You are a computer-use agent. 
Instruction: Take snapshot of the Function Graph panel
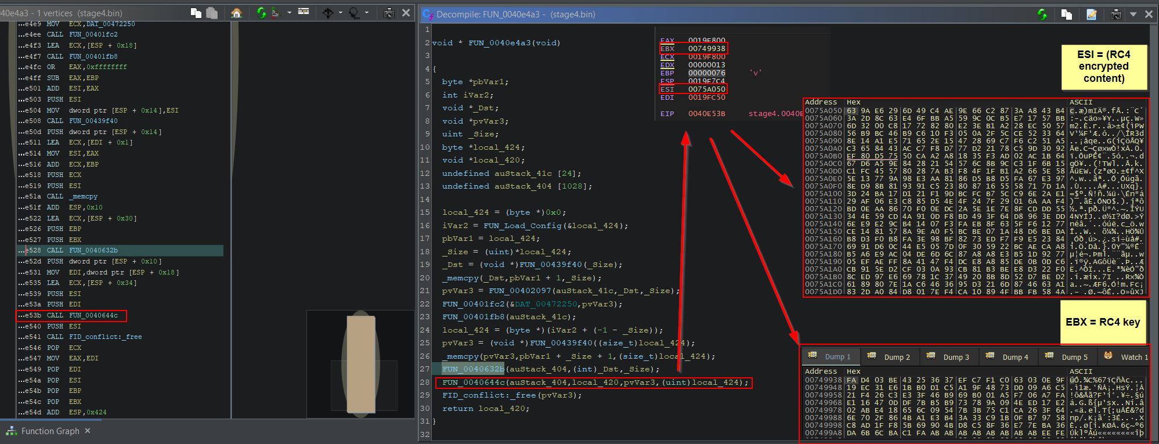tap(389, 13)
